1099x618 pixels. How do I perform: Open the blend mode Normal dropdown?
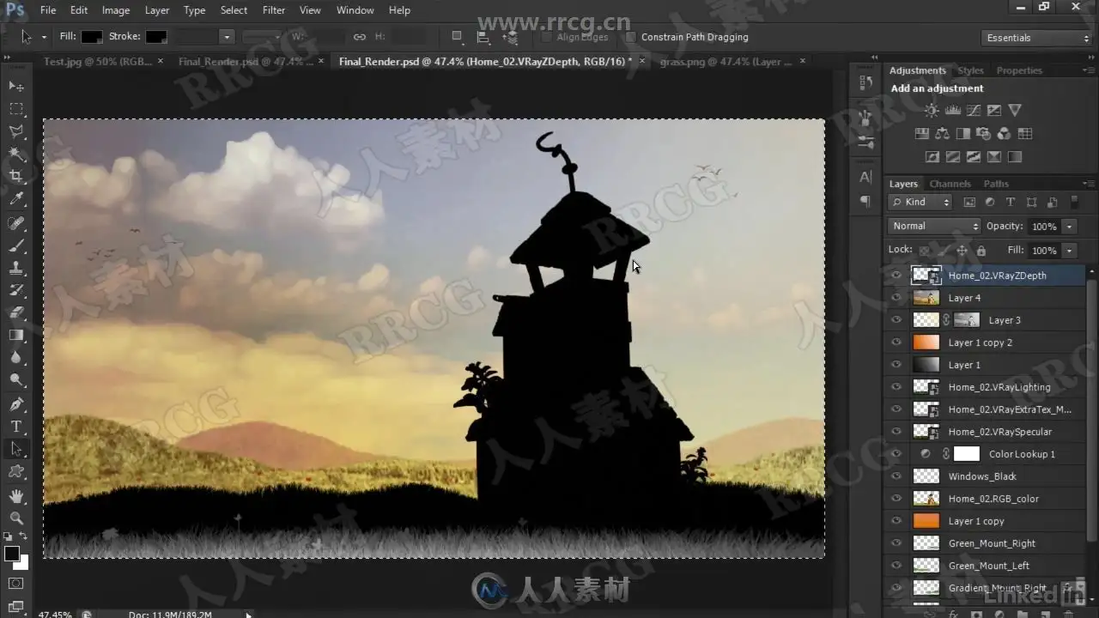pyautogui.click(x=934, y=226)
